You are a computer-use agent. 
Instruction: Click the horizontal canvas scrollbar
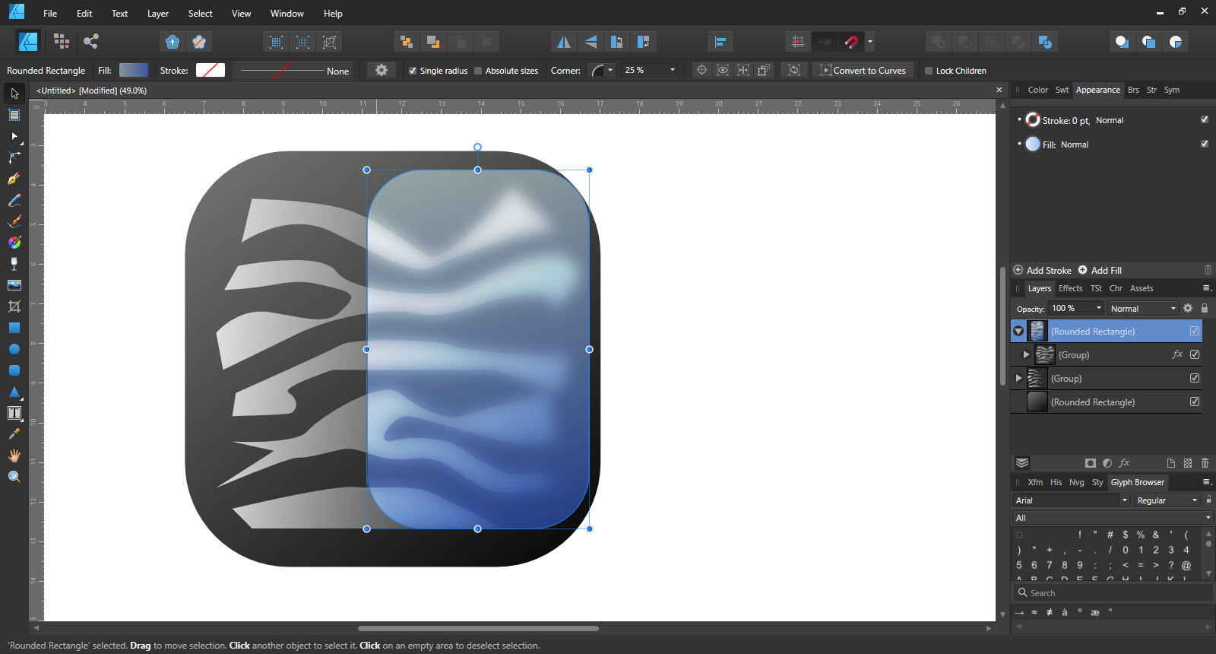tap(478, 628)
